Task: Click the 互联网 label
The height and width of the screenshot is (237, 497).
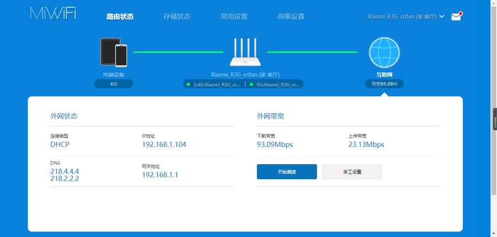Action: pos(384,75)
